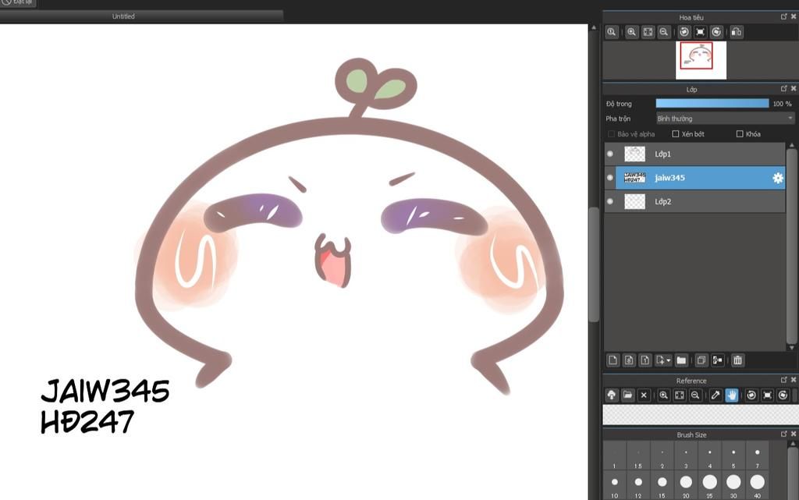Image resolution: width=799 pixels, height=500 pixels.
Task: Rotate reference image right
Action: click(x=783, y=395)
